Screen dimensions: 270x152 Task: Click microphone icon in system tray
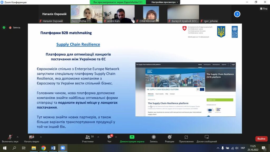(x=223, y=148)
